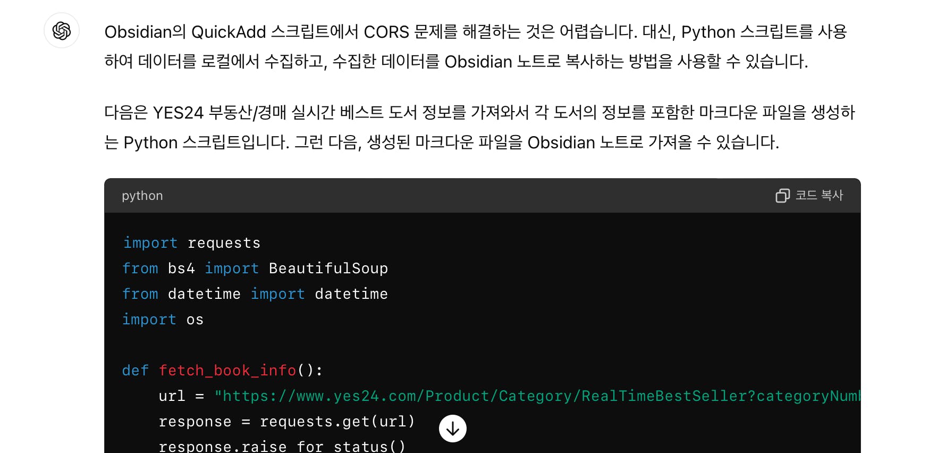The width and height of the screenshot is (929, 453).
Task: Click the line 'from bs4 import BeautifulSoup'
Action: (x=255, y=269)
